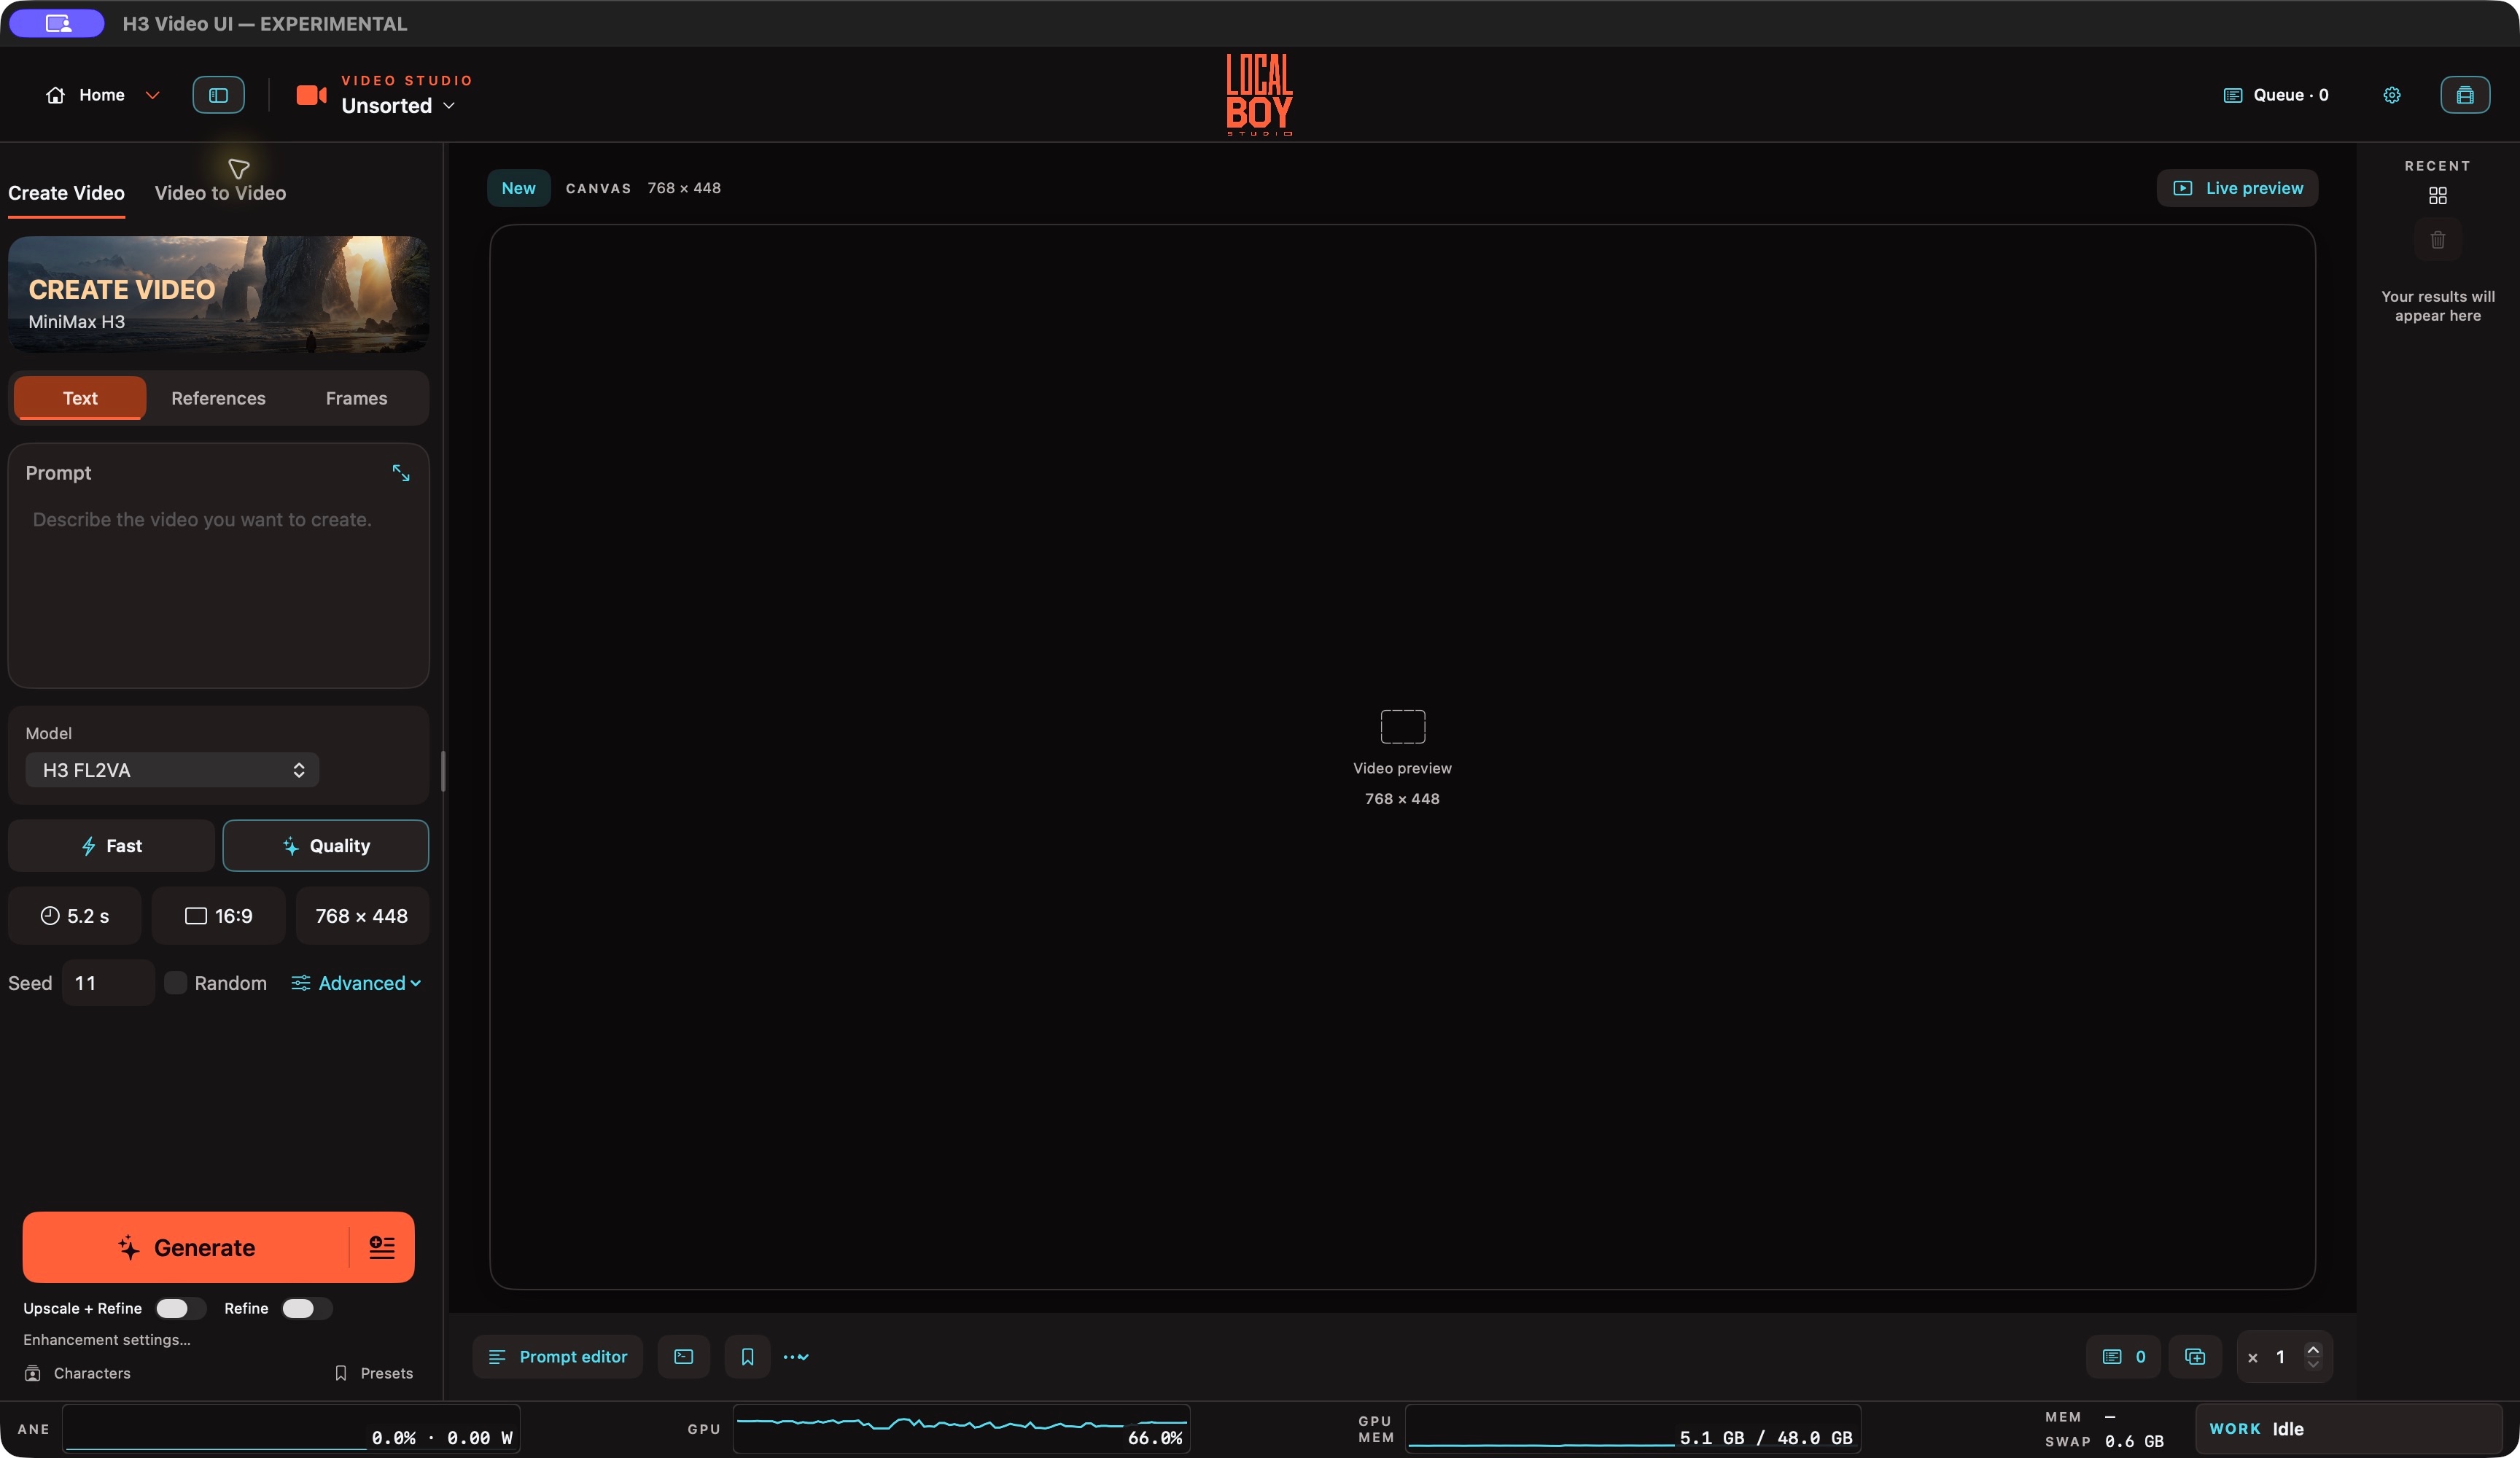Click the bookmark icon in bottom toolbar

(x=747, y=1357)
